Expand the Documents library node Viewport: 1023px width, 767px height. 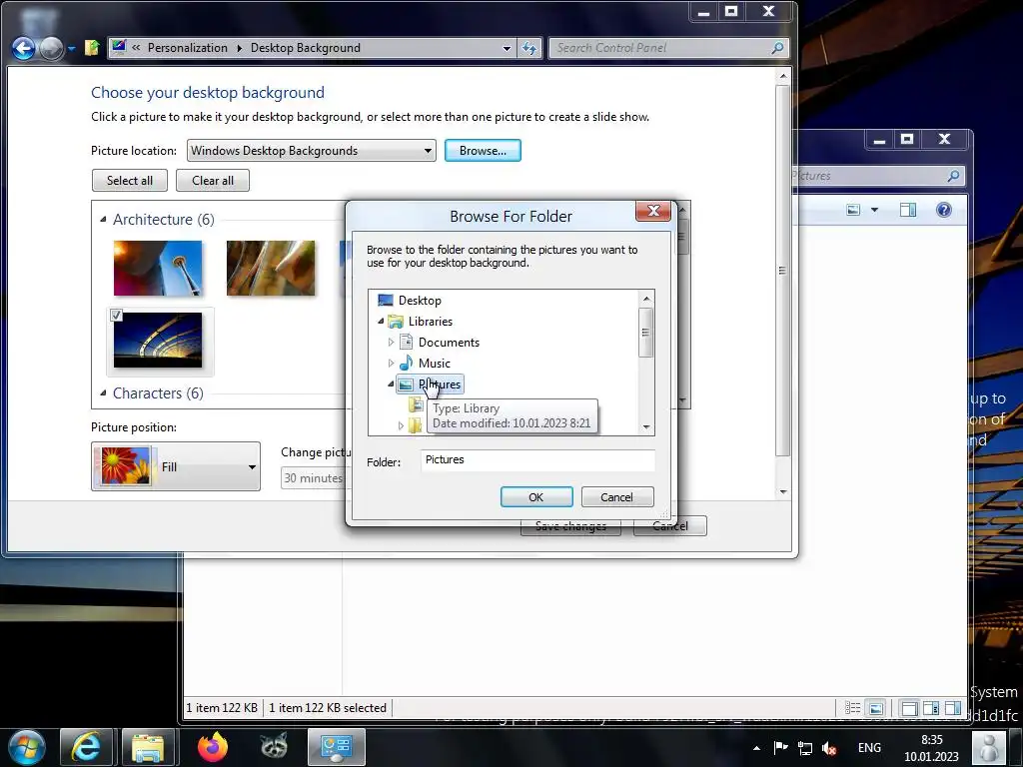391,342
